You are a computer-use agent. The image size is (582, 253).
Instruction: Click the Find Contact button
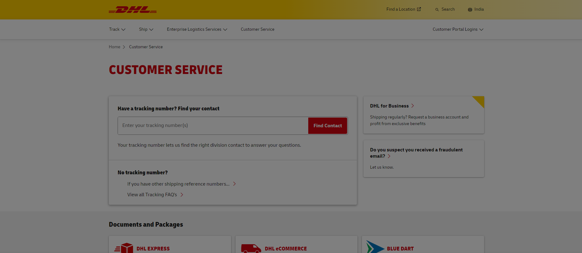(x=328, y=126)
